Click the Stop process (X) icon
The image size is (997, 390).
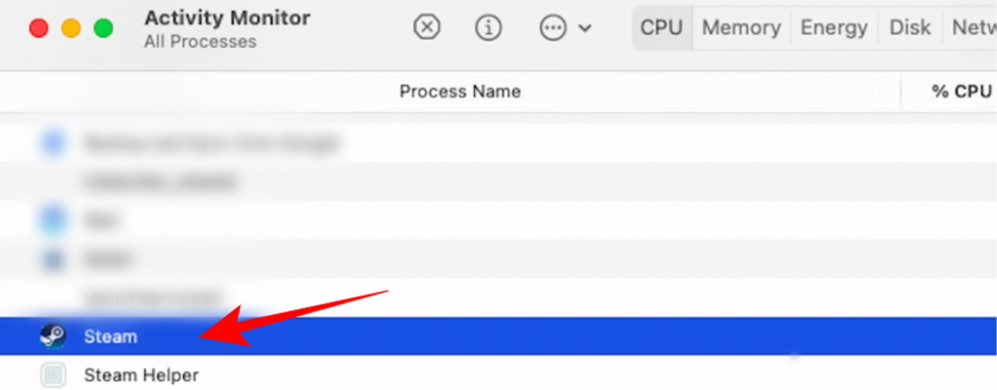[426, 28]
